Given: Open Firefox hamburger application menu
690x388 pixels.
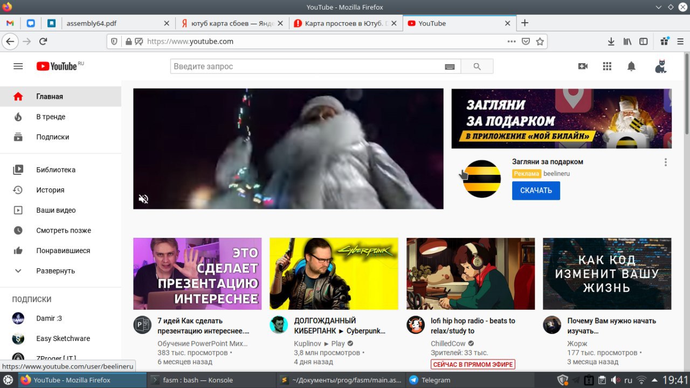Looking at the screenshot, I should pyautogui.click(x=680, y=42).
